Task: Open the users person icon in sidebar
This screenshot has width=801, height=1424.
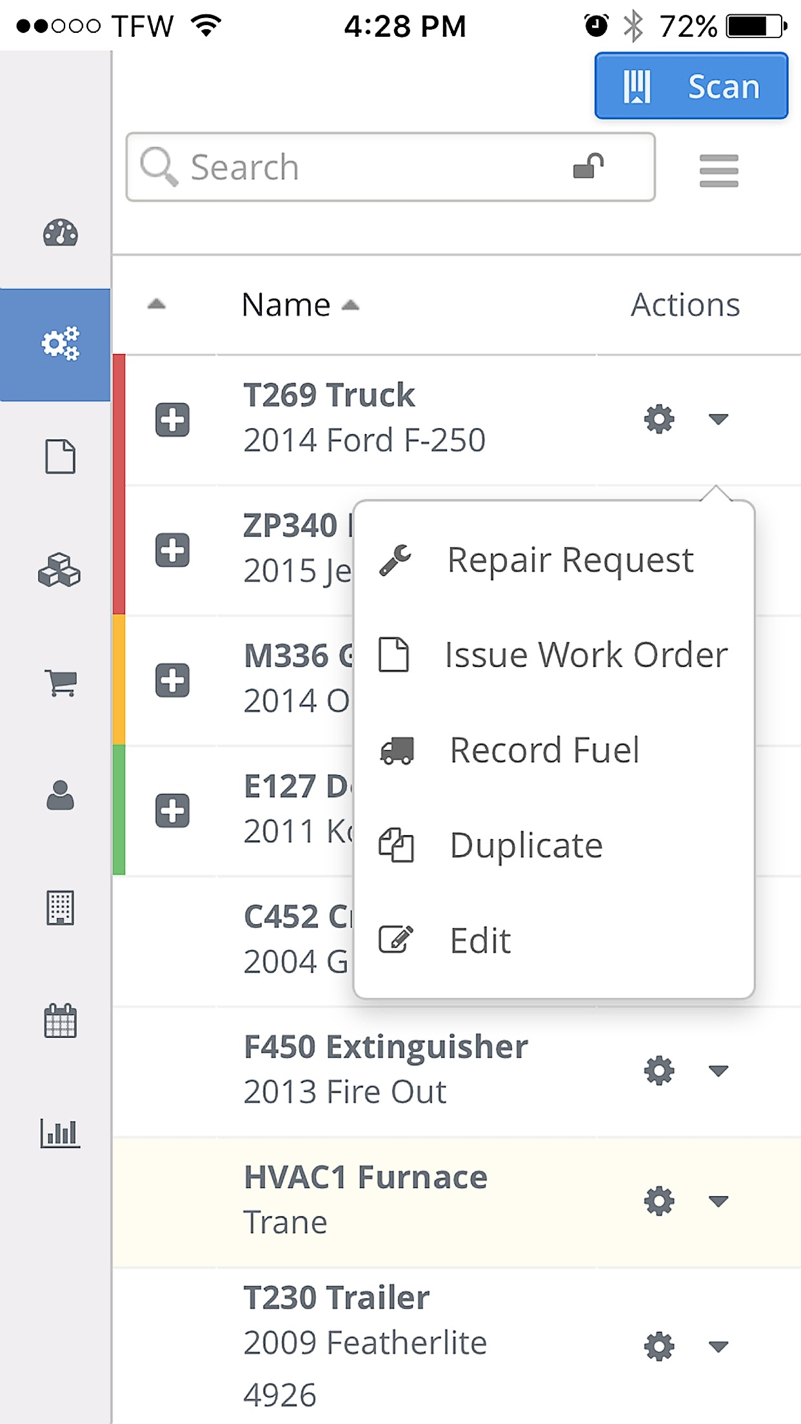Action: [61, 795]
